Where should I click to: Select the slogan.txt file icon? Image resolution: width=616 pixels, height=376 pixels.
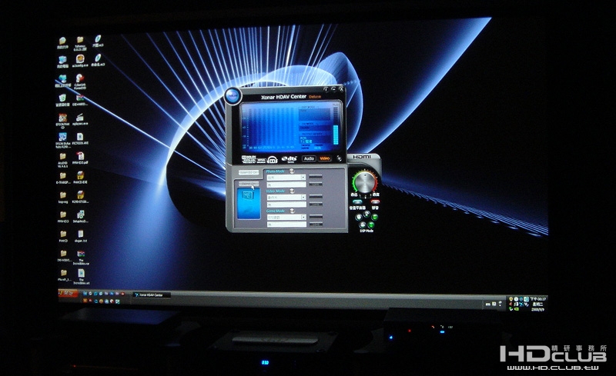(x=80, y=236)
